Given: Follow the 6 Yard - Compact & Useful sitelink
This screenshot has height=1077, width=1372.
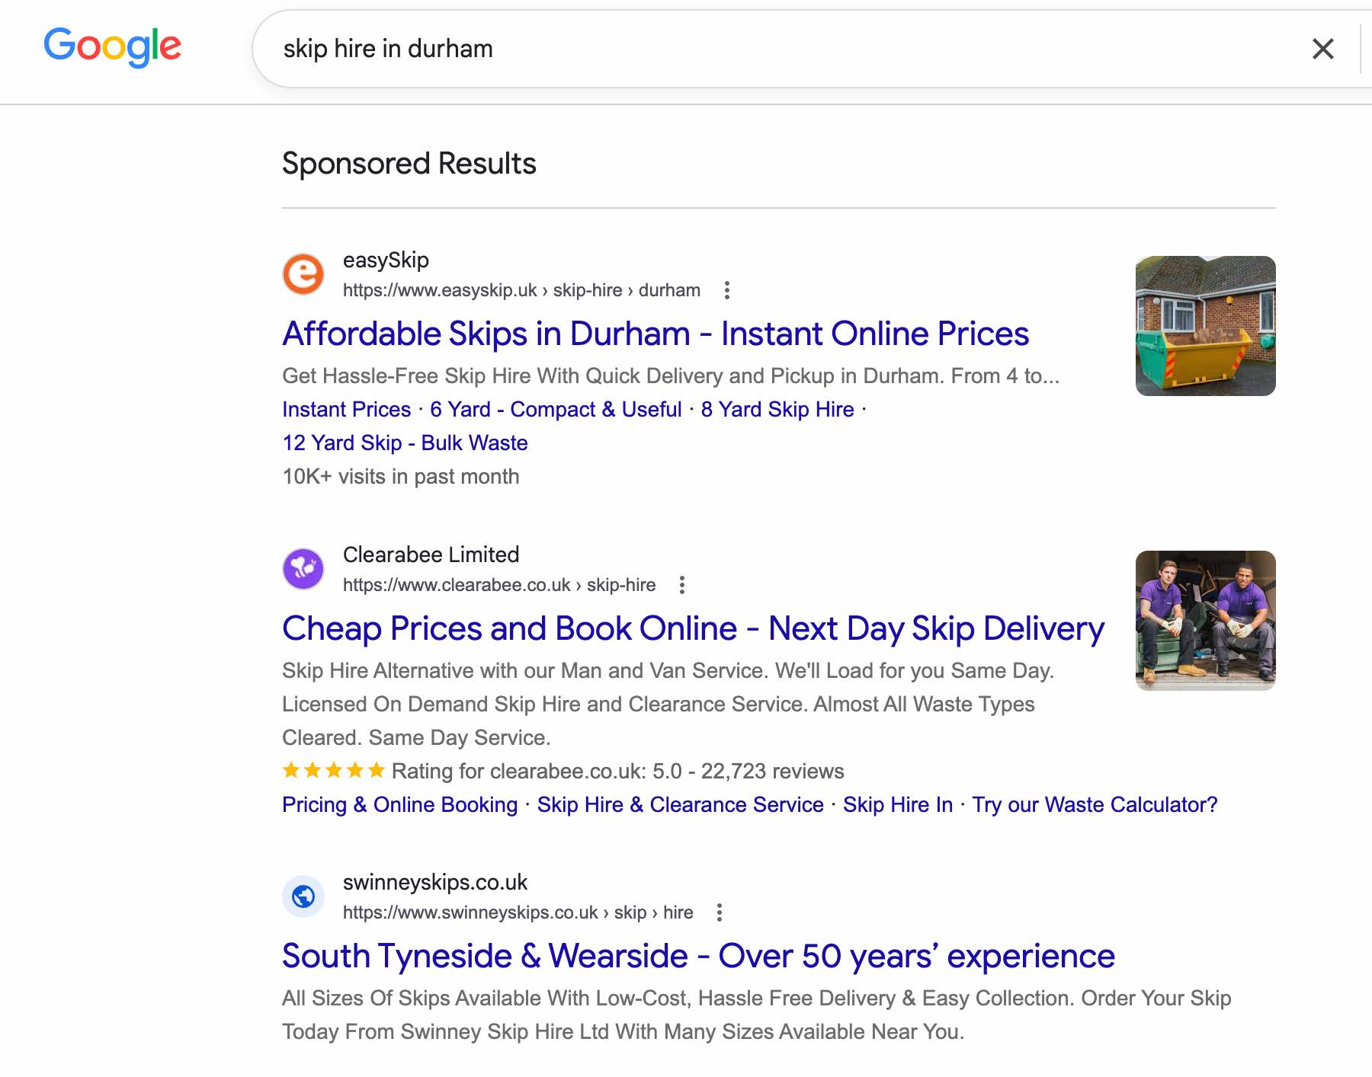Looking at the screenshot, I should [556, 410].
